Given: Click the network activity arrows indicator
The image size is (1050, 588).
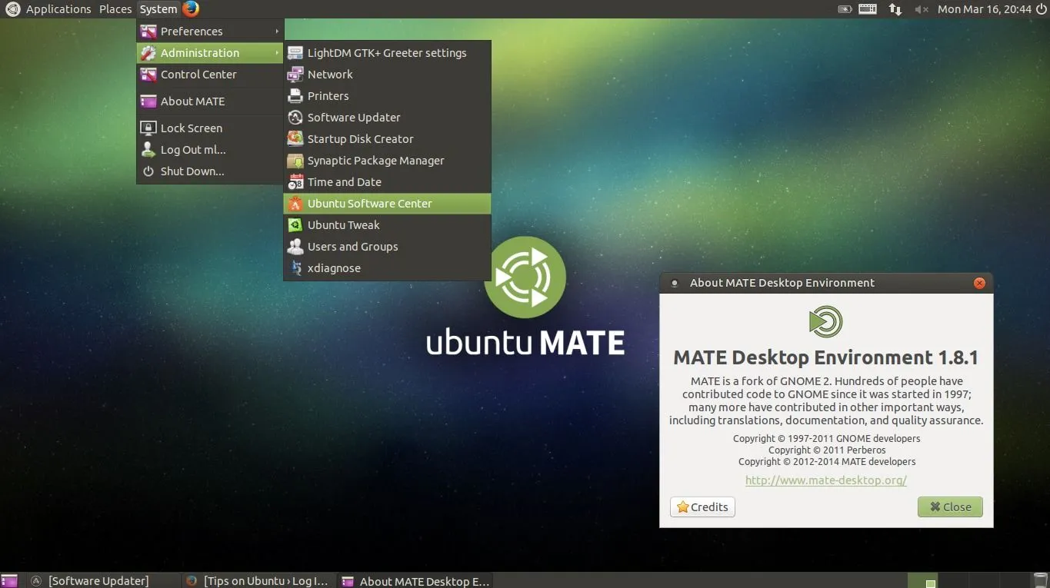Looking at the screenshot, I should click(x=894, y=8).
